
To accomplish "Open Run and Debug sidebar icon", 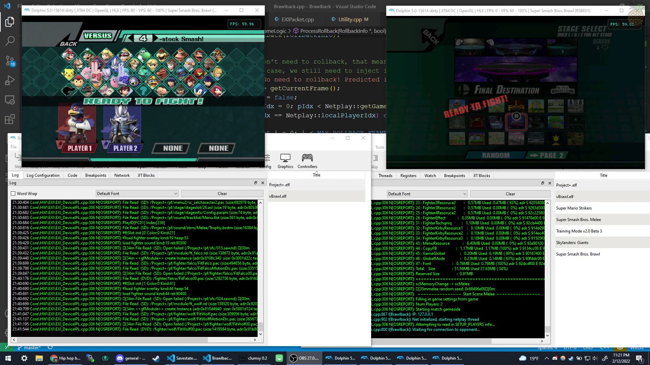I will click(10, 80).
